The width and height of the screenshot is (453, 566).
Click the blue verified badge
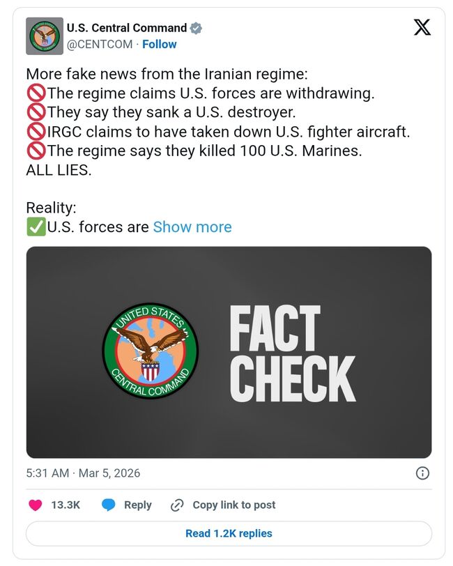tap(197, 29)
